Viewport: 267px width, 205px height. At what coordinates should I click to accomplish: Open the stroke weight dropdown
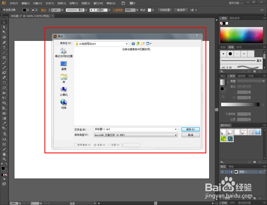tap(62, 10)
